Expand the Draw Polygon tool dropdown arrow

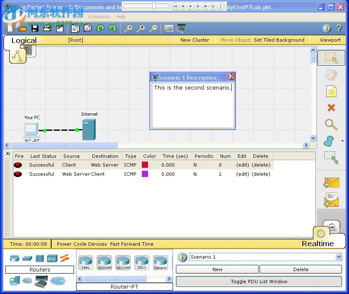point(342,141)
